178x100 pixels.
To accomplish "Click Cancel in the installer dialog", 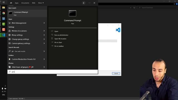I will point(116,73).
